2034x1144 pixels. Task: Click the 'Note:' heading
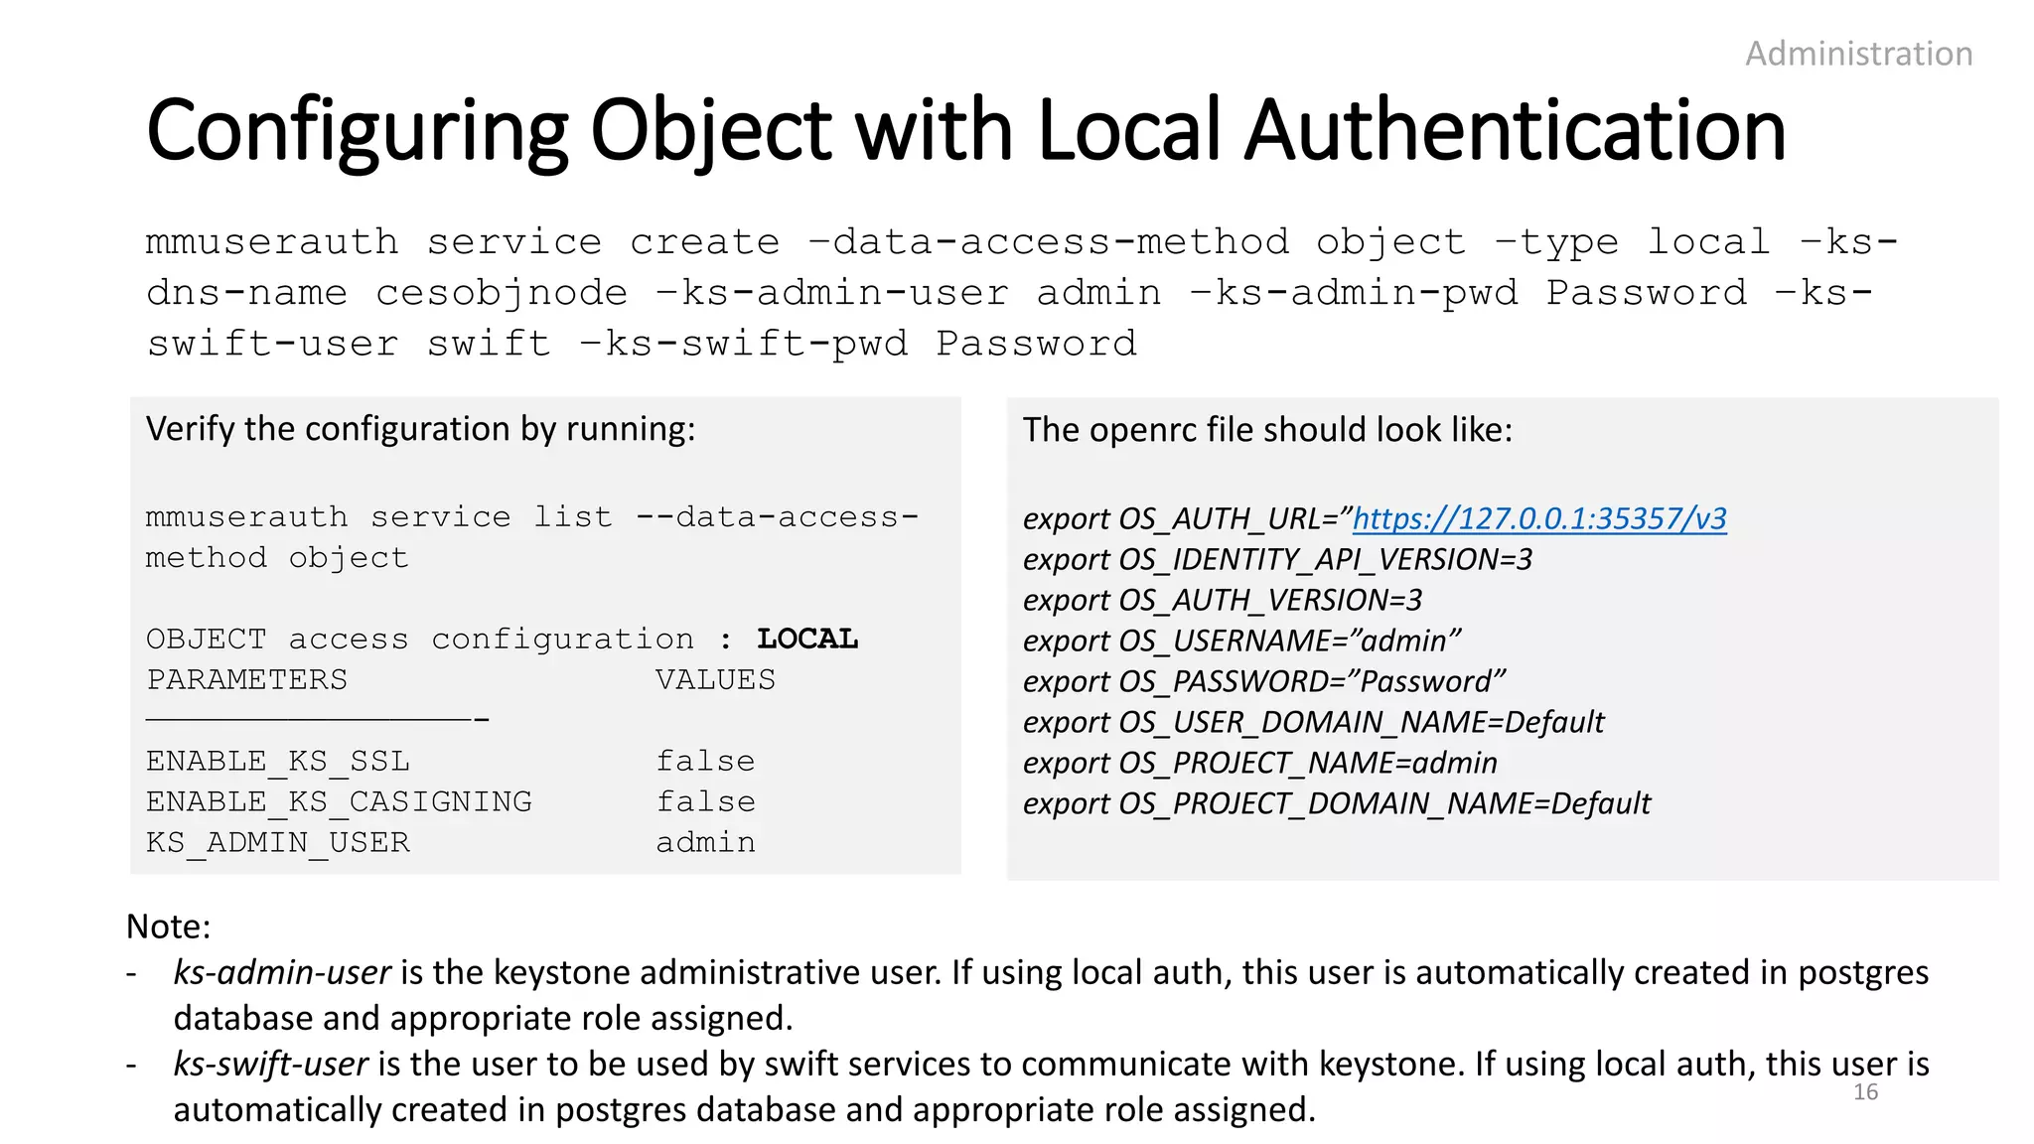point(169,927)
